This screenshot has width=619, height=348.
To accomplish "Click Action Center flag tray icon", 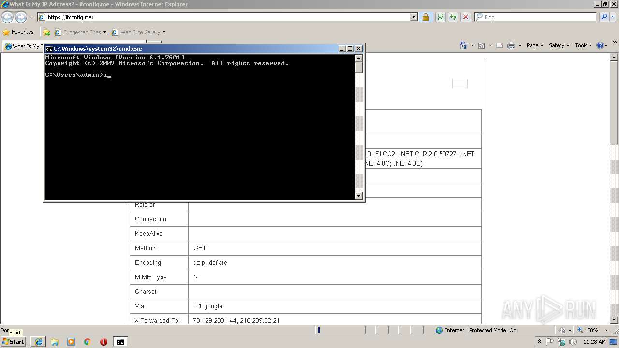I will click(x=550, y=342).
